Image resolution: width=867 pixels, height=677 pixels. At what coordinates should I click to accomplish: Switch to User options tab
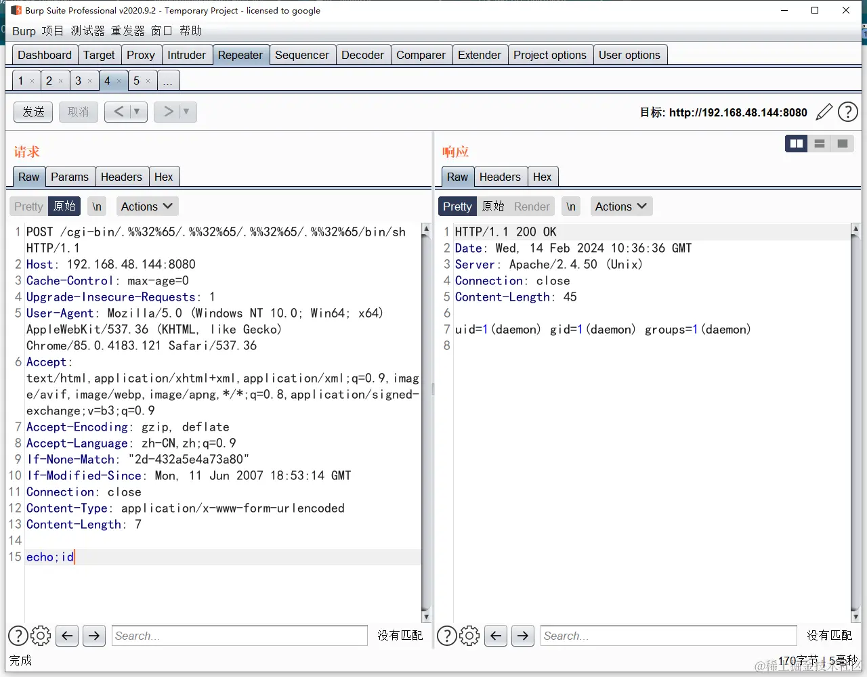[630, 55]
